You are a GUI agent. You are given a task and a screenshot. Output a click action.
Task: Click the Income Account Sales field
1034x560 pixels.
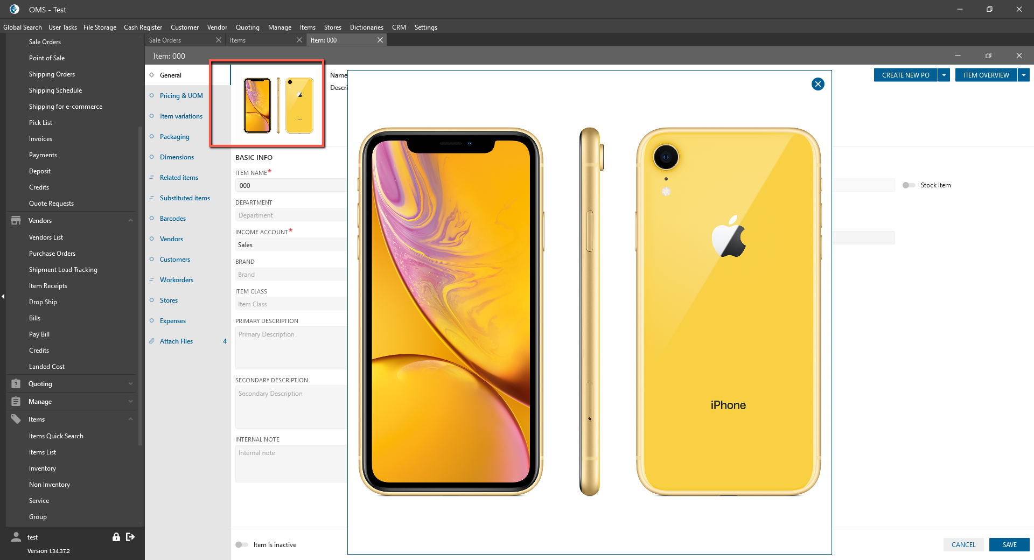(291, 244)
